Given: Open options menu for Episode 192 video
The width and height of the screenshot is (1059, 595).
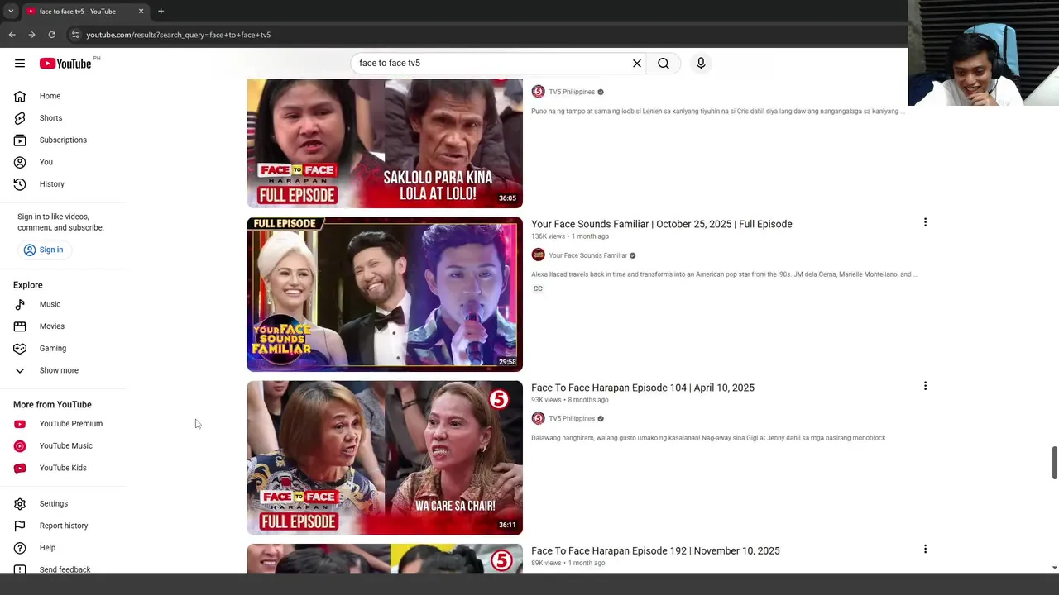Looking at the screenshot, I should tap(925, 549).
